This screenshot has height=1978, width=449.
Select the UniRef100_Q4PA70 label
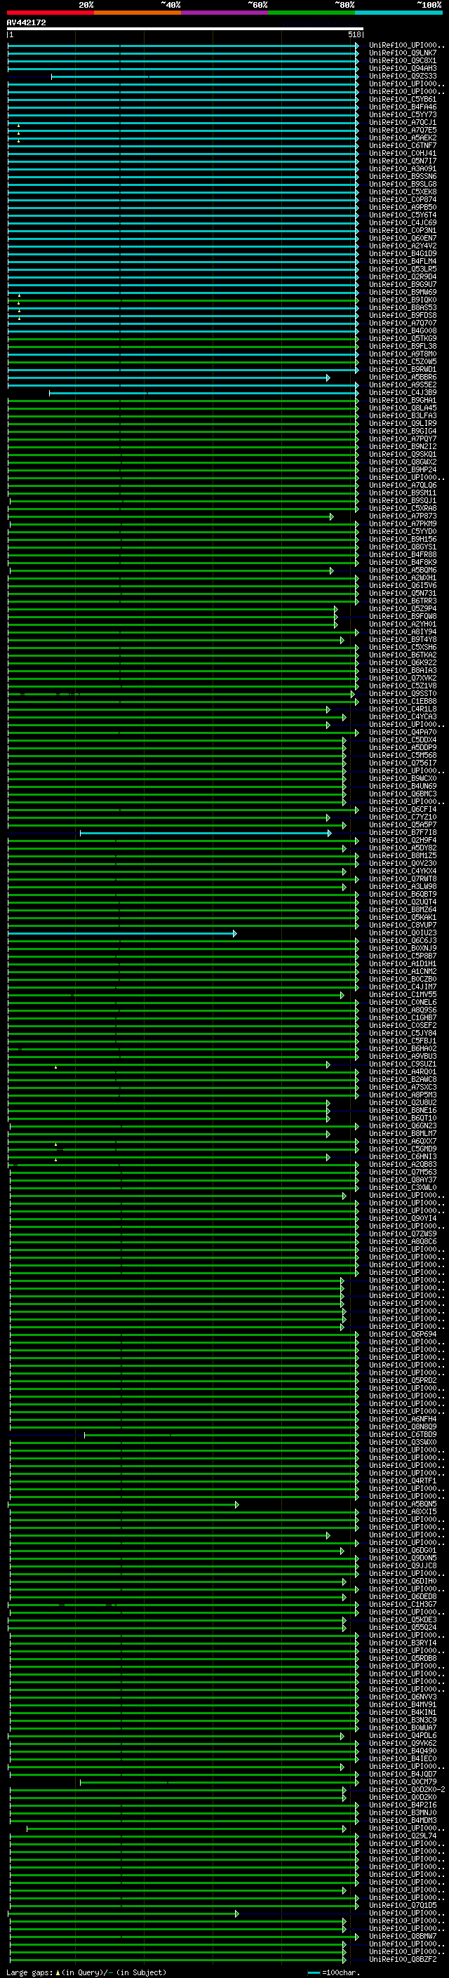403,733
